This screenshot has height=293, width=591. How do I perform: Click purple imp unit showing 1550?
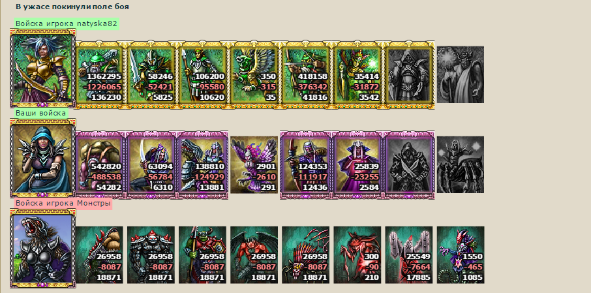pos(461,255)
